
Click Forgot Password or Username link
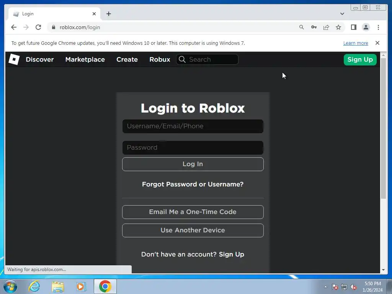click(x=193, y=184)
